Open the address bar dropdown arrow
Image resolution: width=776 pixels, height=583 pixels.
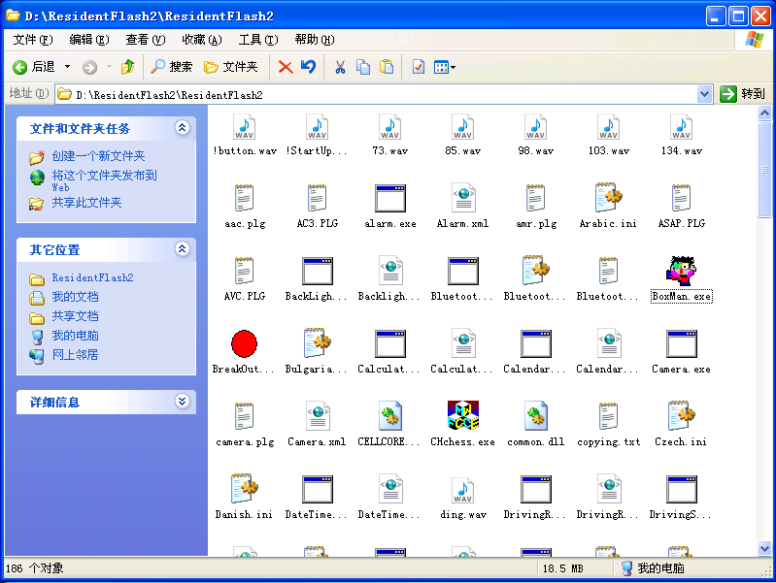[x=704, y=94]
